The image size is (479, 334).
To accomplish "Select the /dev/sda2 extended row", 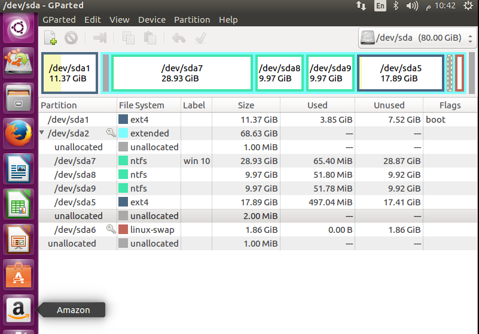I will click(x=258, y=133).
